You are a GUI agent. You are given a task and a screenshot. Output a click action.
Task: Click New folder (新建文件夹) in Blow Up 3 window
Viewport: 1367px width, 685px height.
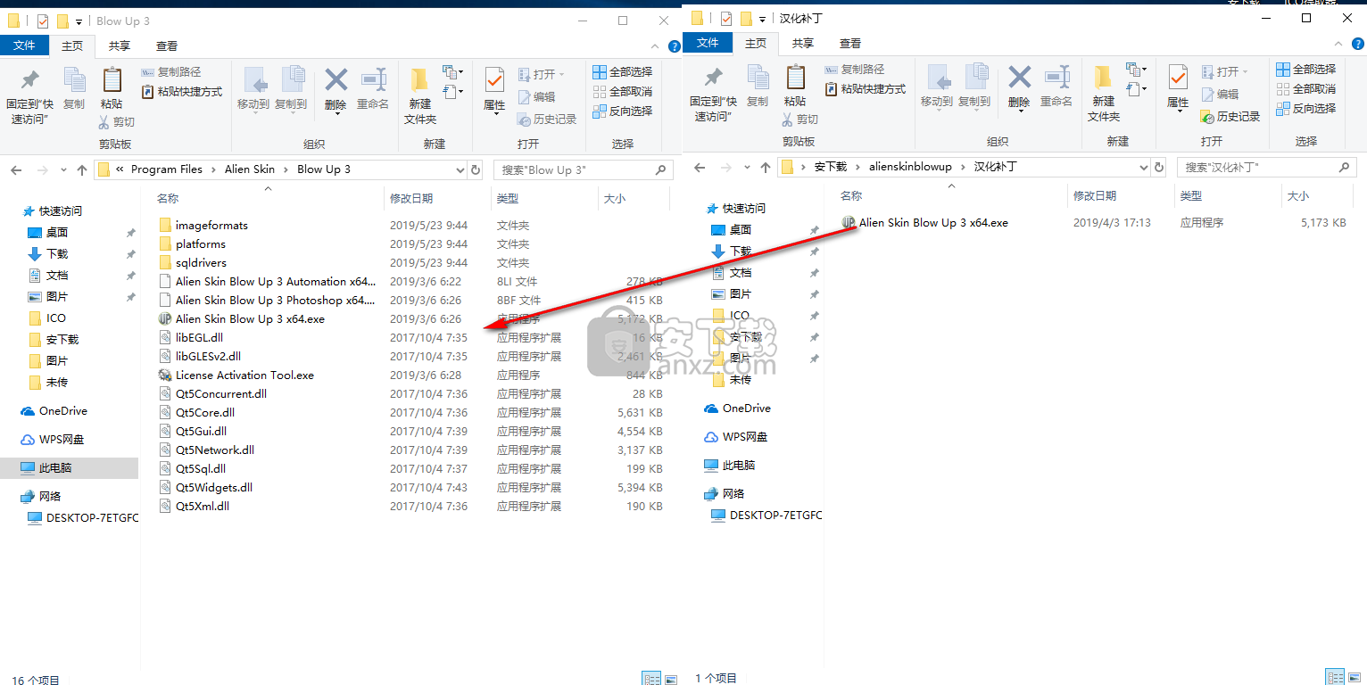(420, 96)
